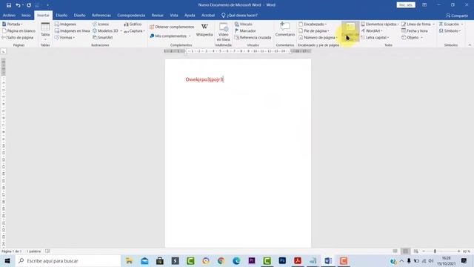This screenshot has height=267, width=474.
Task: Open the Archivo tab
Action: coord(9,15)
